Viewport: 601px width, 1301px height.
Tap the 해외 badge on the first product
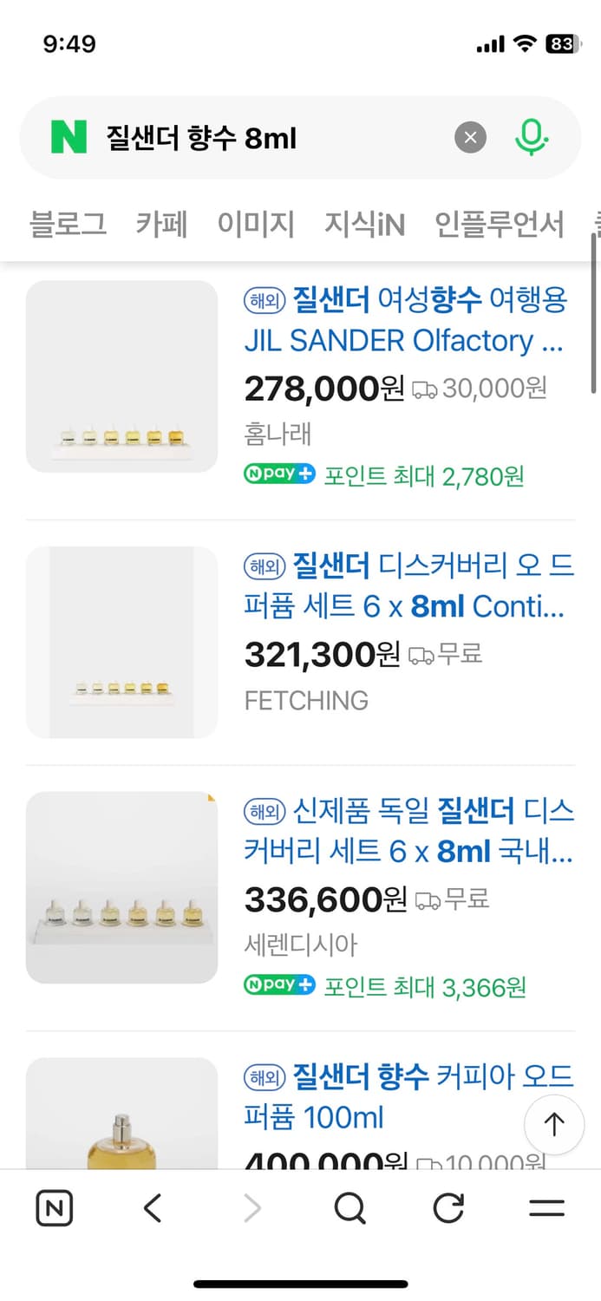point(265,299)
